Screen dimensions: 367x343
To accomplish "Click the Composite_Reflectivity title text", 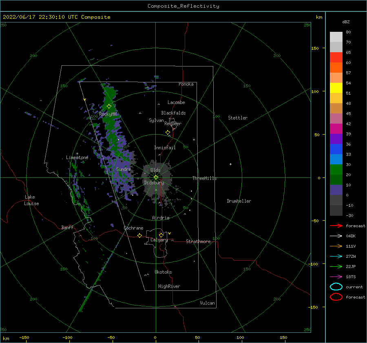I will click(183, 6).
